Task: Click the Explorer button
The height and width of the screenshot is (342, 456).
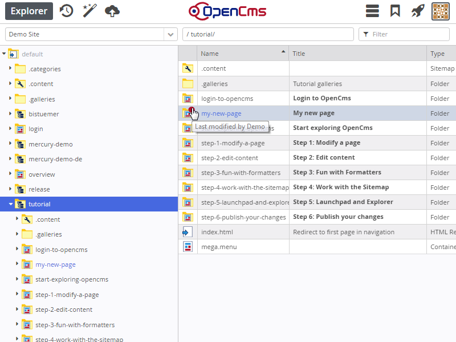Action: click(x=28, y=11)
